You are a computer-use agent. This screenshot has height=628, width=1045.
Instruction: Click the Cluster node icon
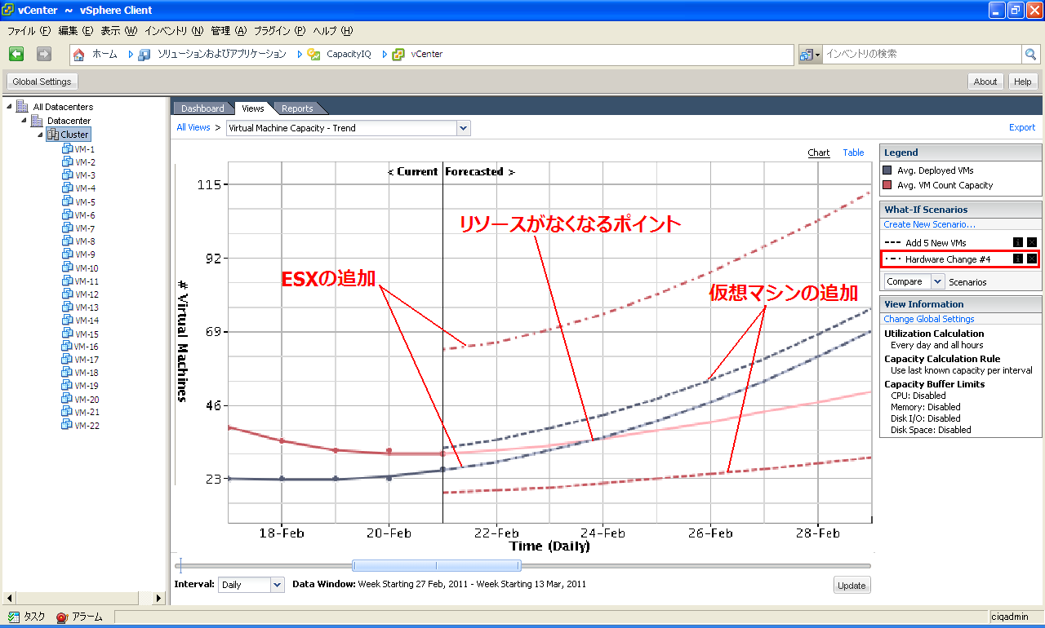[x=53, y=135]
